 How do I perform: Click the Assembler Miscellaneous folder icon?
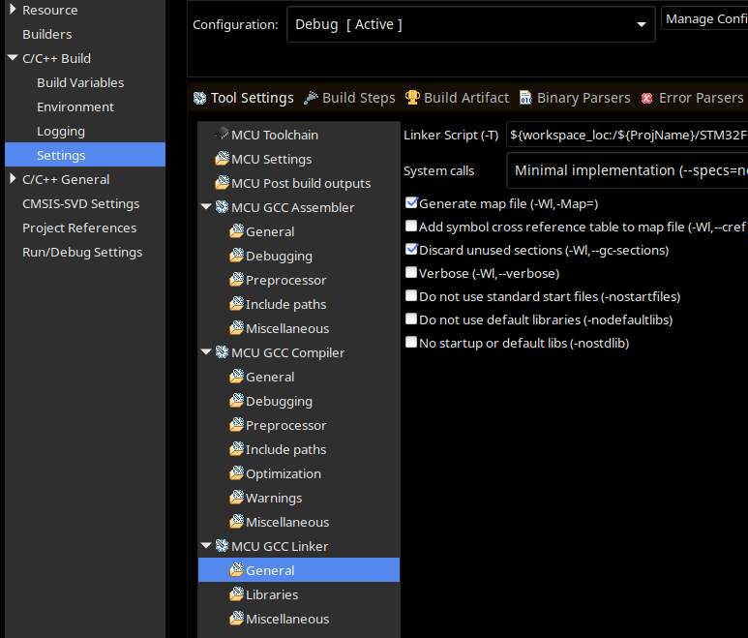pos(237,328)
